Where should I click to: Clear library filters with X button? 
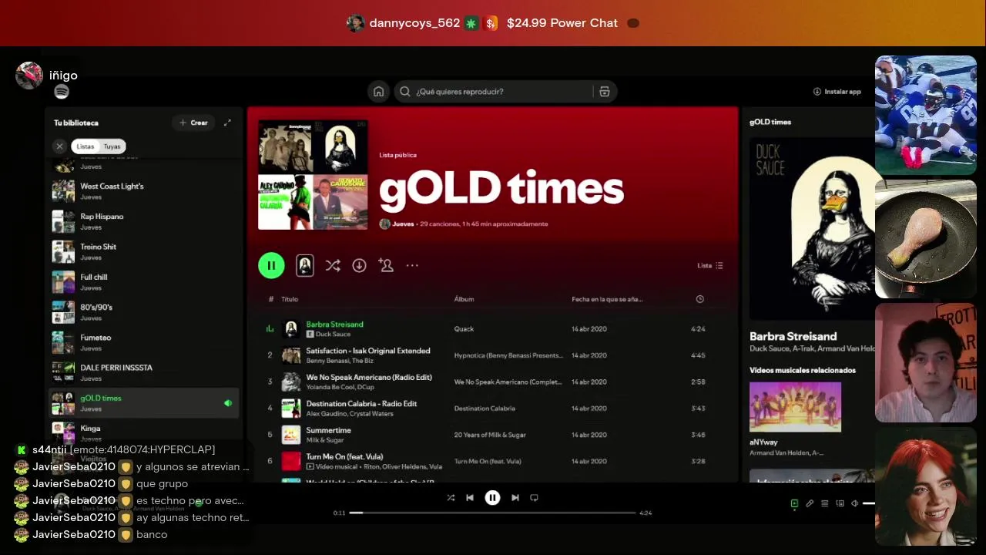coord(59,146)
